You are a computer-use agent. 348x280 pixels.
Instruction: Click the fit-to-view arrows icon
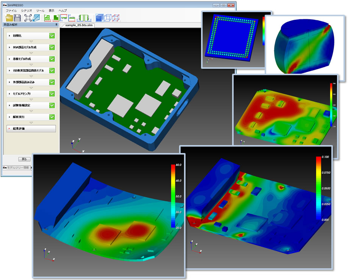point(28,18)
